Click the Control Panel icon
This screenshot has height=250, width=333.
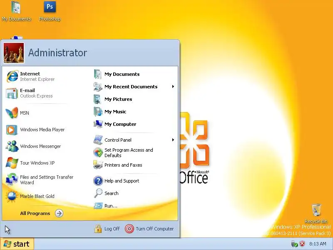[x=98, y=140]
